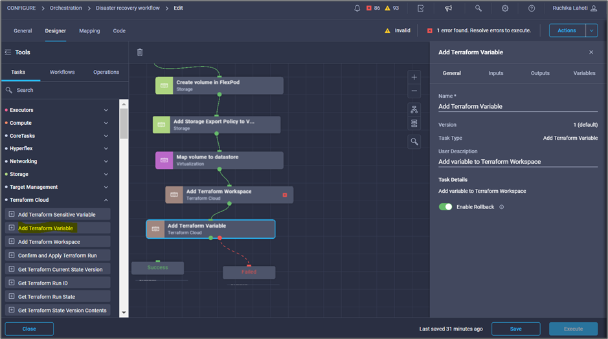Click the task Name input field
The image size is (608, 339).
pos(517,107)
